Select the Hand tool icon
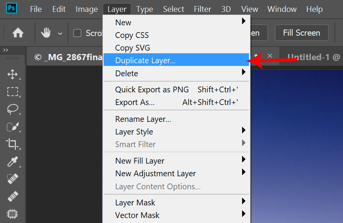The image size is (343, 223). (x=46, y=33)
